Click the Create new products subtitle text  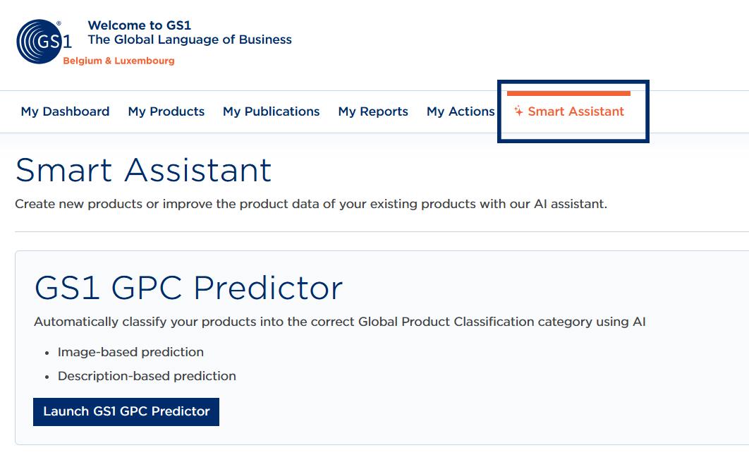(310, 204)
